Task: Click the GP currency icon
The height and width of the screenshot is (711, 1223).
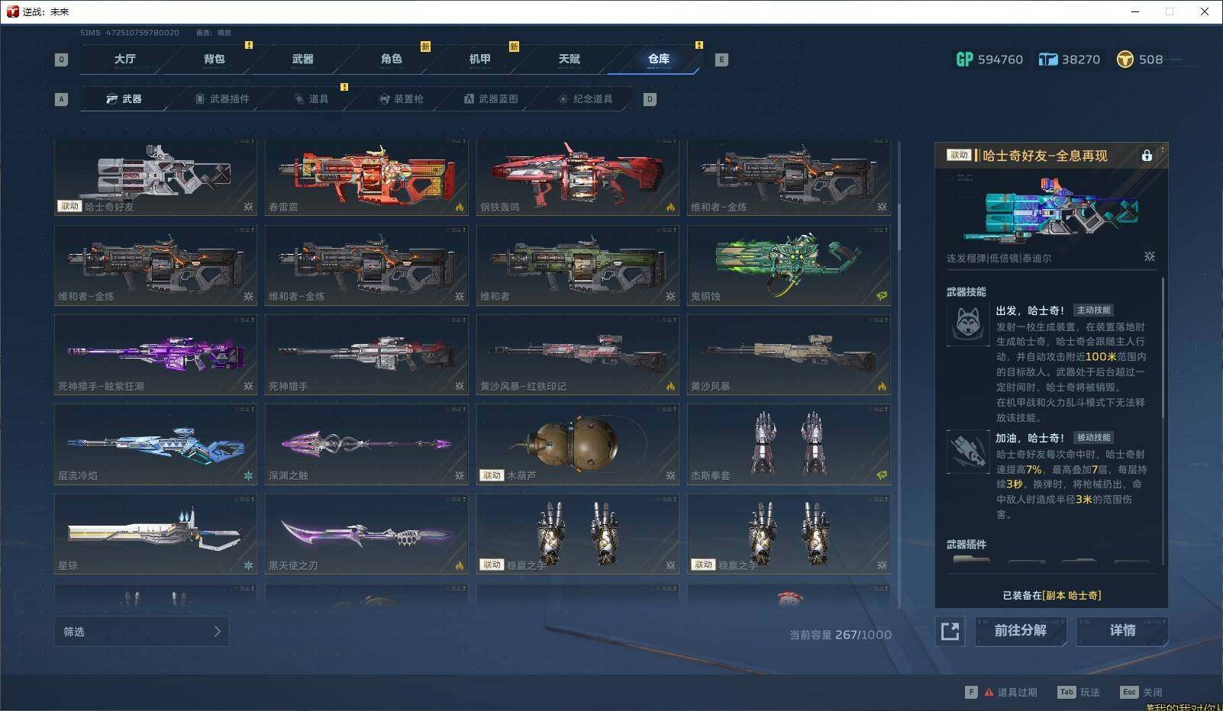Action: tap(964, 60)
